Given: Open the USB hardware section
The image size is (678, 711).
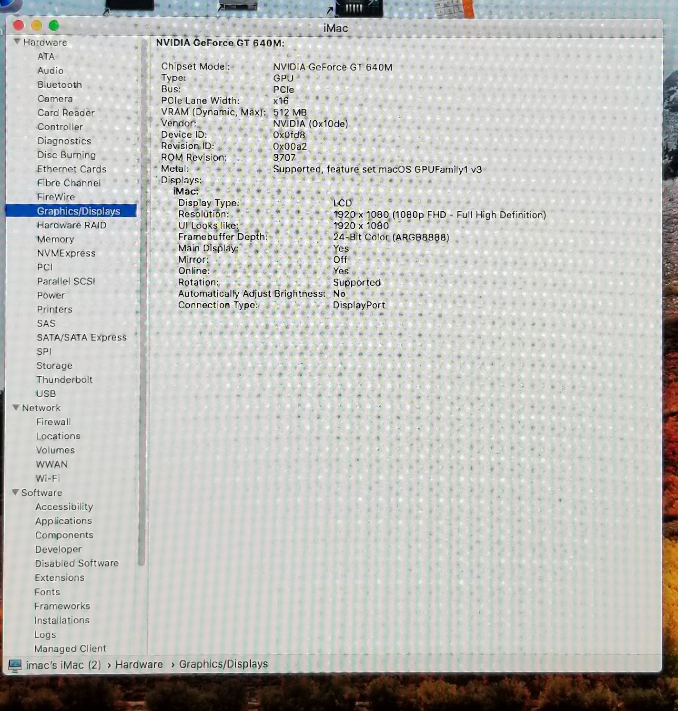Looking at the screenshot, I should tap(46, 393).
